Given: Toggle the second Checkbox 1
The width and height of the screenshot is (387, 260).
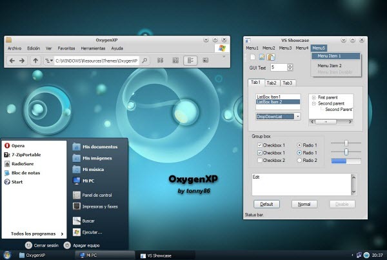Looking at the screenshot, I should [x=260, y=153].
